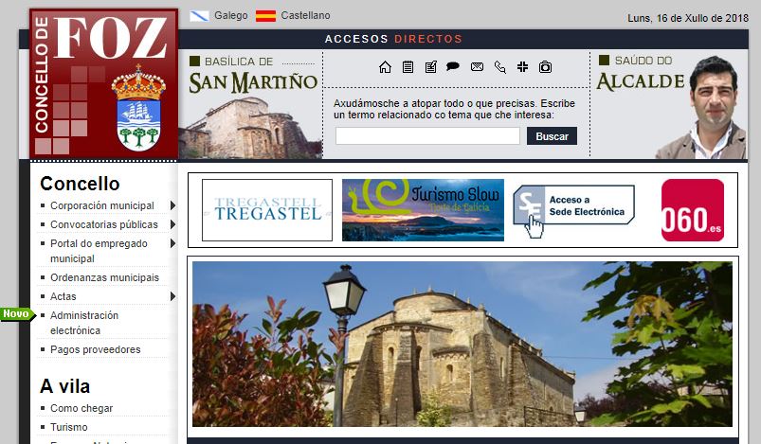Select the Spanish flag icon
The image size is (761, 444).
[265, 15]
